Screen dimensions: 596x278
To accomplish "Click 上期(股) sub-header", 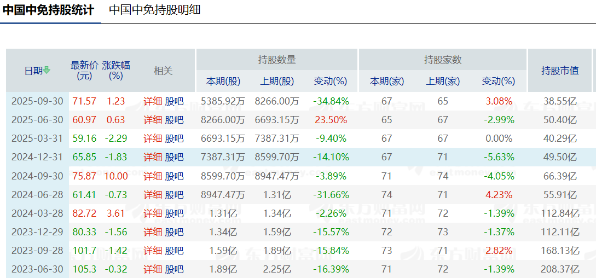I will [x=277, y=81].
